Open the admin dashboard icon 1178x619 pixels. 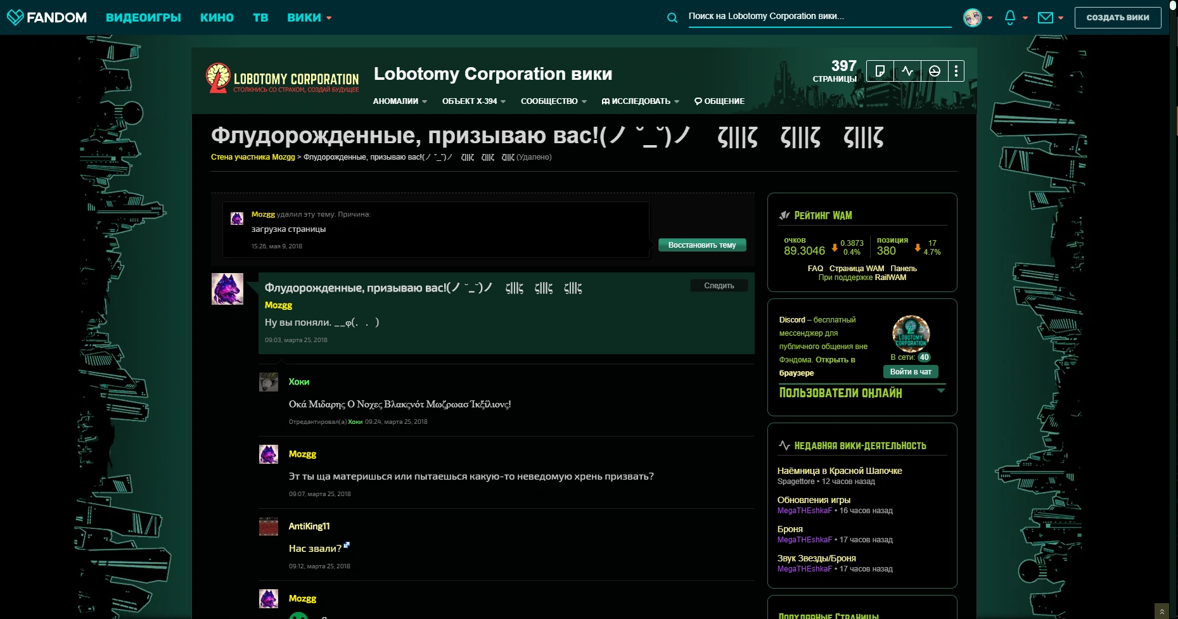(935, 71)
